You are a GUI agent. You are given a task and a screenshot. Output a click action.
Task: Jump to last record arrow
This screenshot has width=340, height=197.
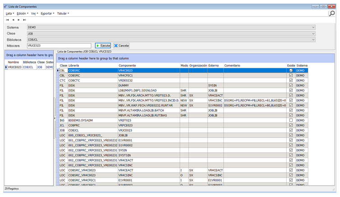[24, 20]
